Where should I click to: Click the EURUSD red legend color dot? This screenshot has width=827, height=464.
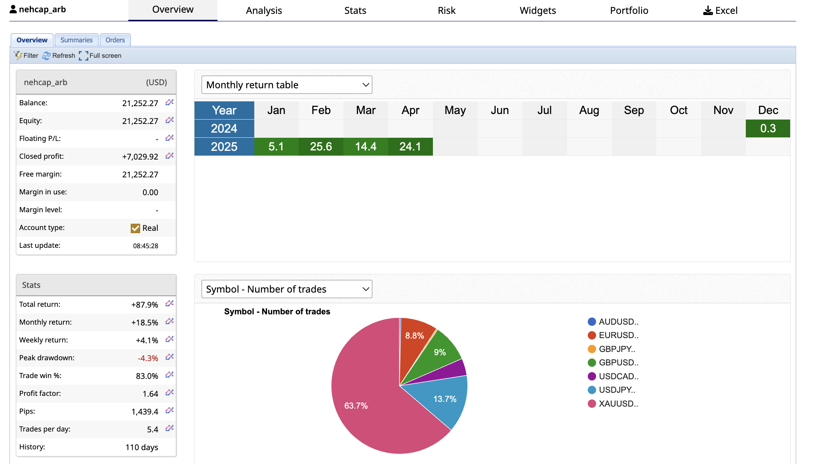click(x=592, y=335)
